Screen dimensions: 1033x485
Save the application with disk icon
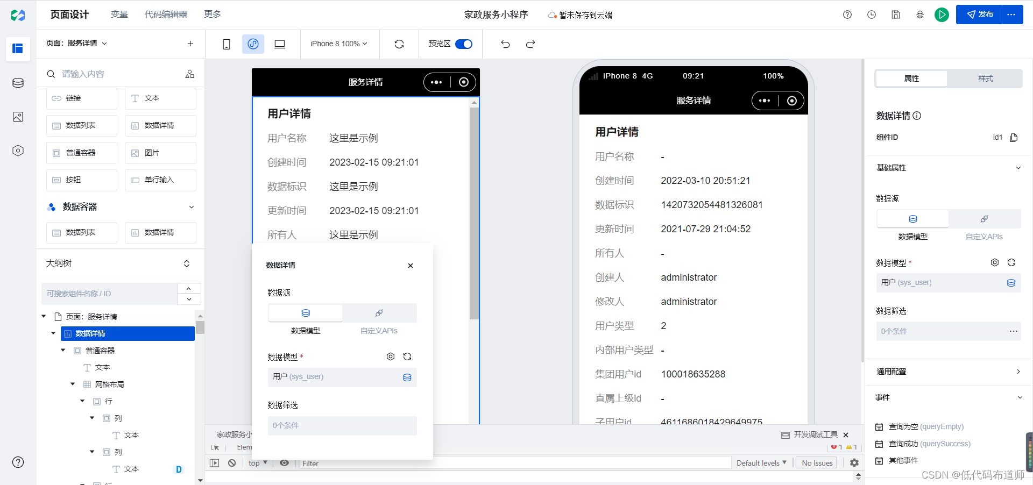coord(896,15)
